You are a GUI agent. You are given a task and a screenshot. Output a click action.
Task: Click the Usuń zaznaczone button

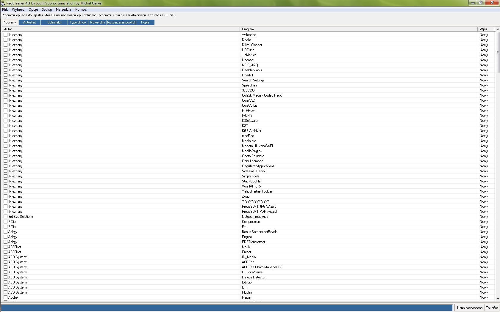[x=470, y=308]
